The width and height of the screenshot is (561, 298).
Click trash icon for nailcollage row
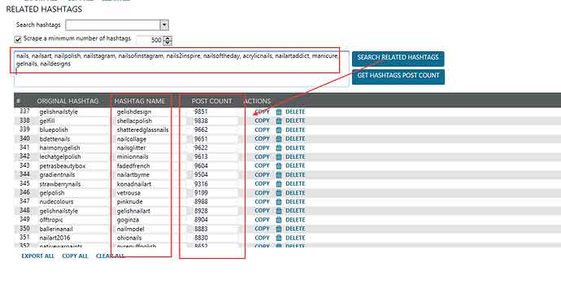[x=279, y=139]
